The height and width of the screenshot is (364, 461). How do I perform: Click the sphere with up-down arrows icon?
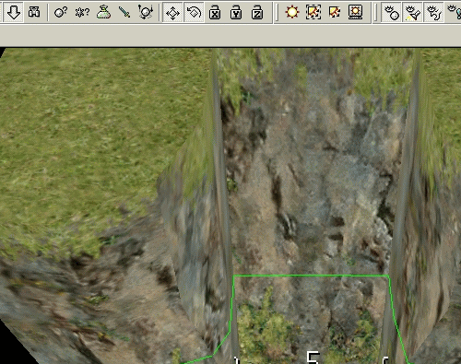coord(146,12)
